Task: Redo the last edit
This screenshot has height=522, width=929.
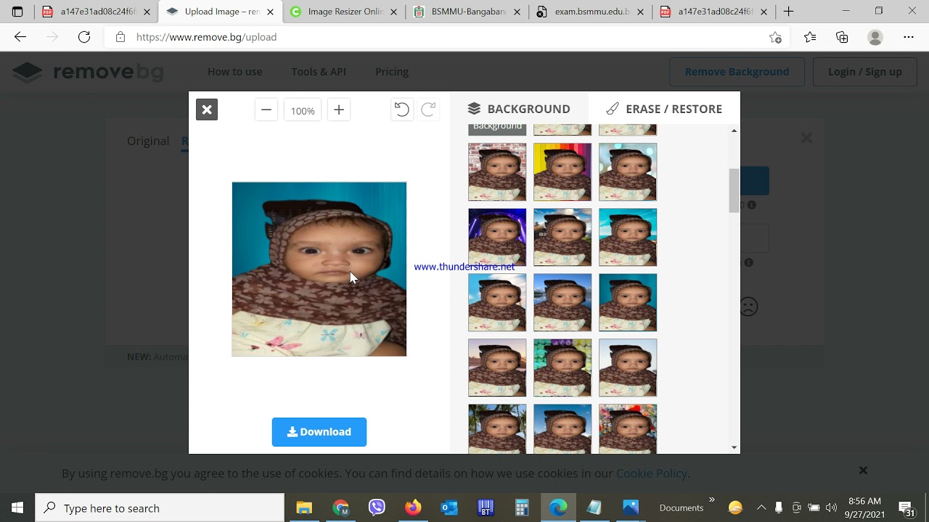Action: click(x=428, y=109)
